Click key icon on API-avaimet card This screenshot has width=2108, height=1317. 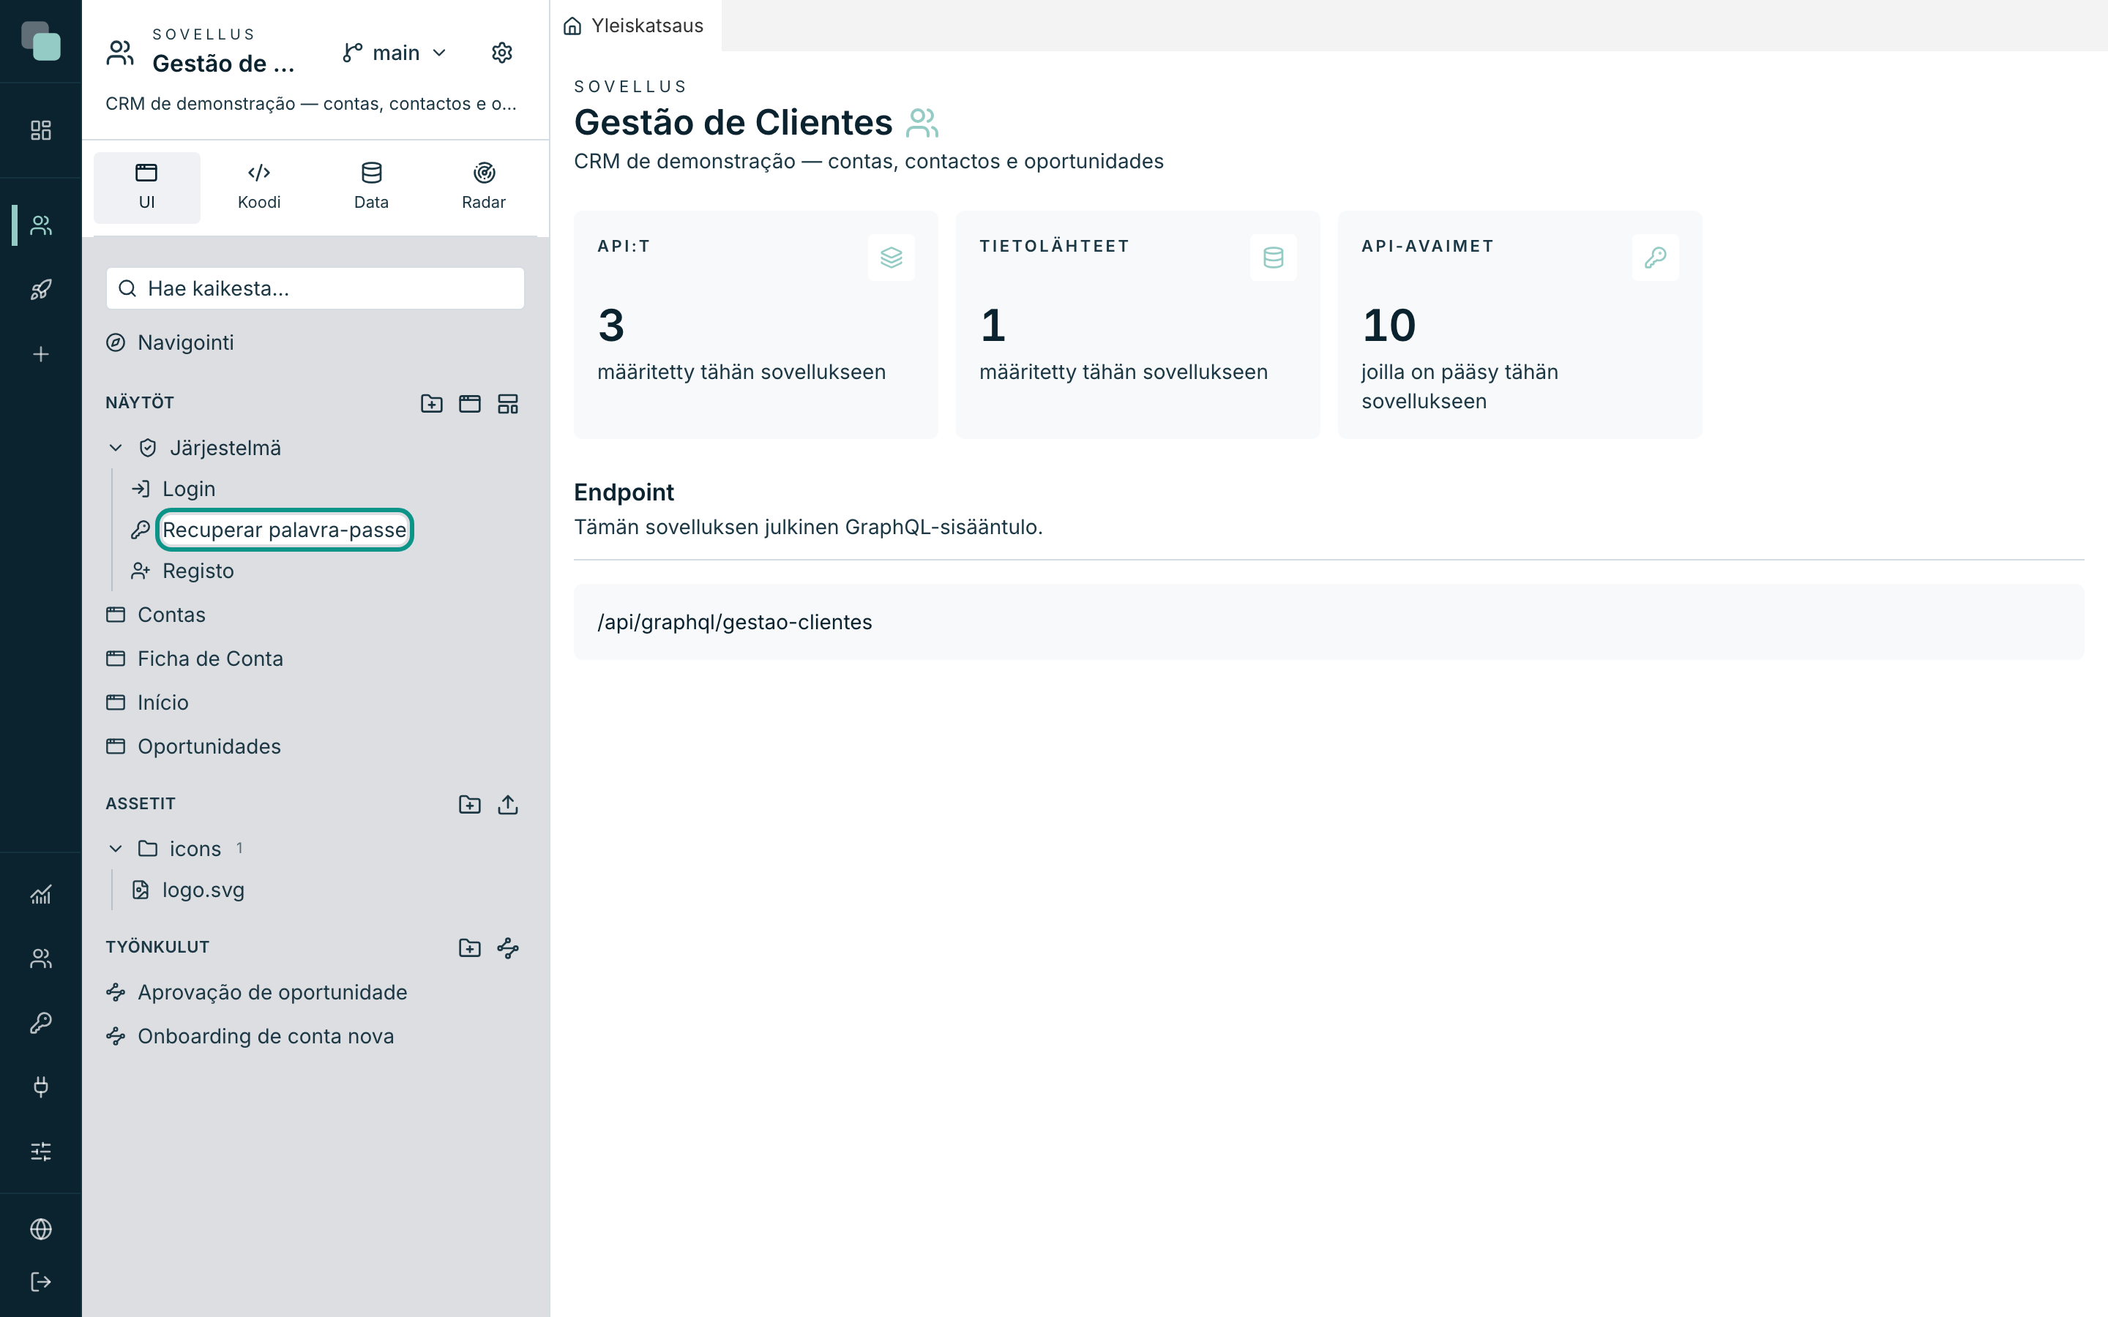pyautogui.click(x=1655, y=258)
